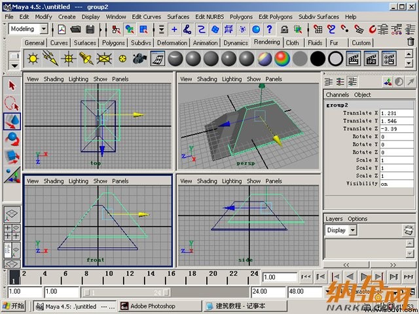Assign the rainbow ramp shader sphere

(282, 58)
